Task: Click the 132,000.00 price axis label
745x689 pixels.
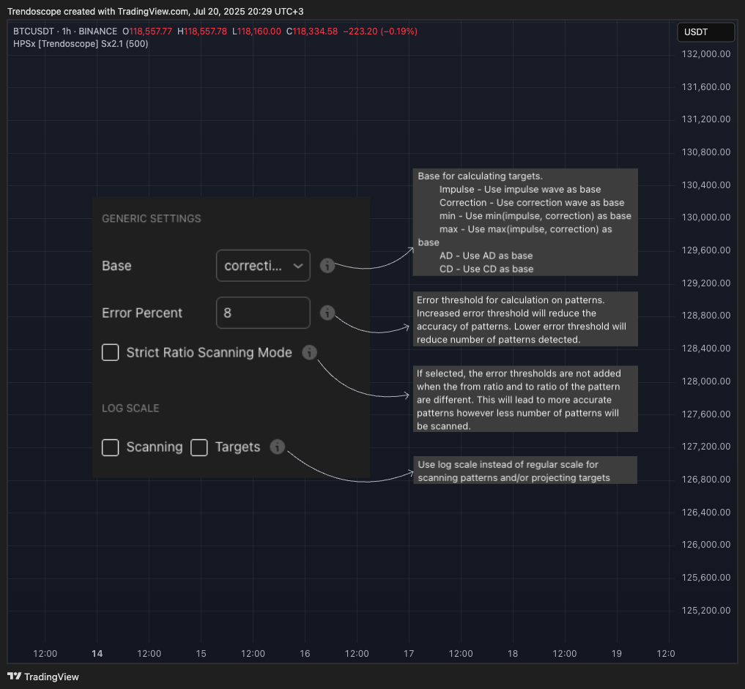Action: coord(706,54)
